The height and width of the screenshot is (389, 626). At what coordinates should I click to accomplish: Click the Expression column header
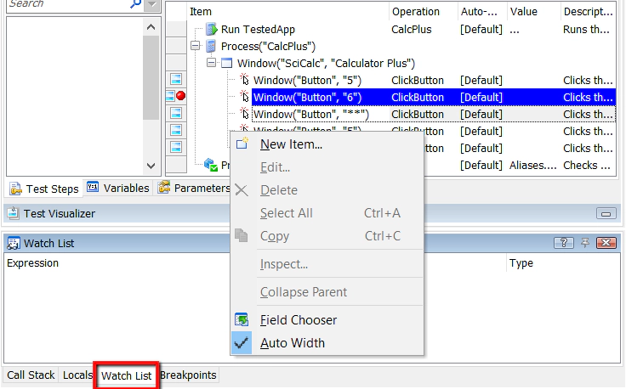[x=32, y=263]
